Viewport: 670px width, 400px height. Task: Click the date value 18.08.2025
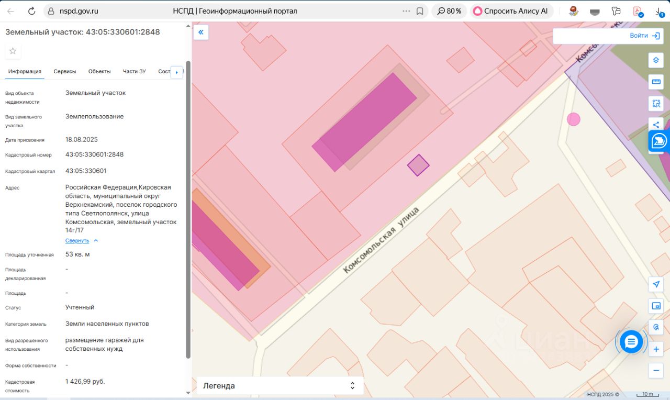(82, 140)
